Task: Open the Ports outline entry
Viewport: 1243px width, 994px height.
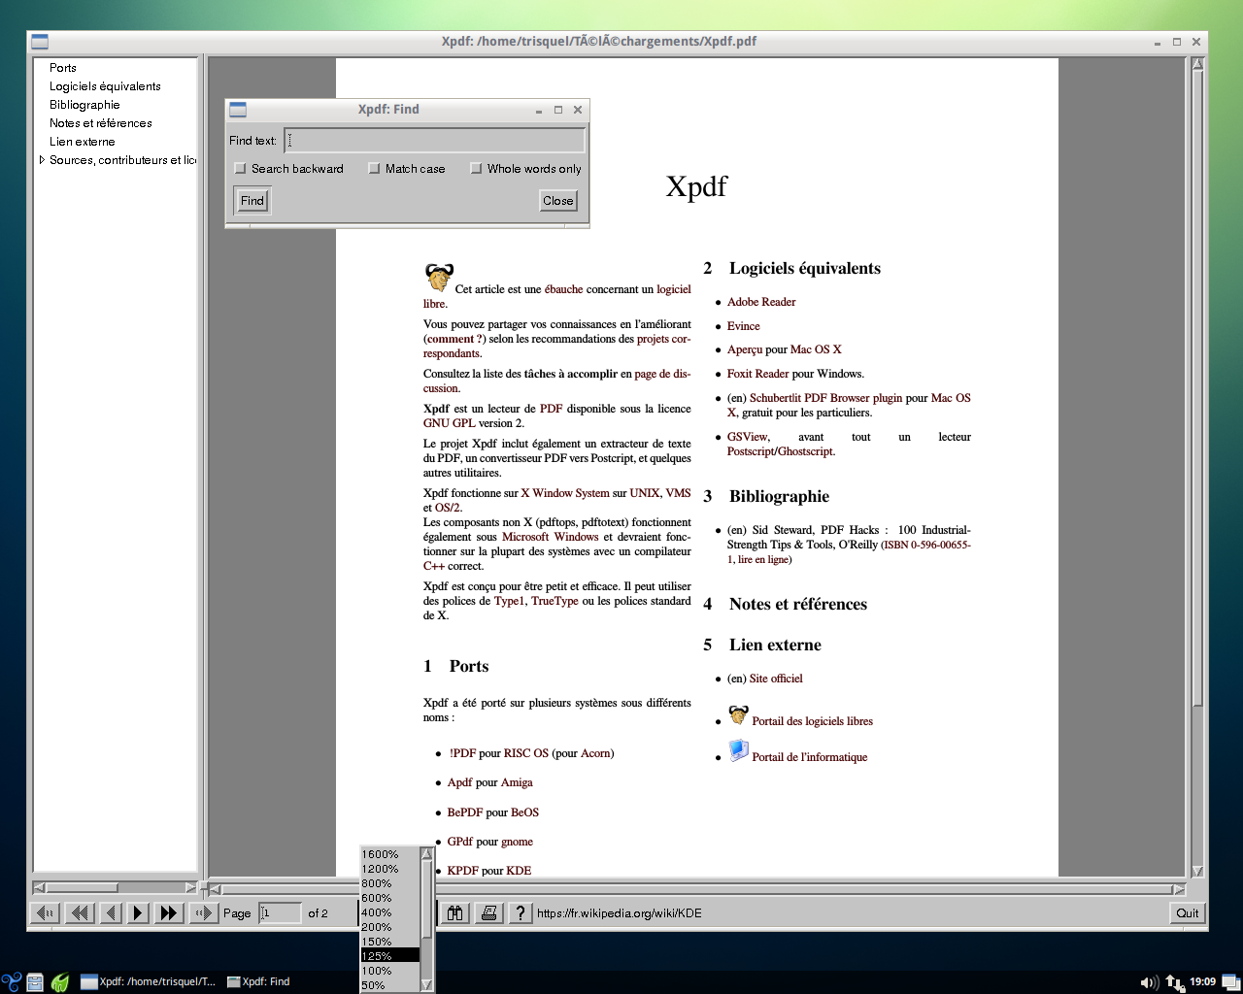Action: pyautogui.click(x=63, y=68)
